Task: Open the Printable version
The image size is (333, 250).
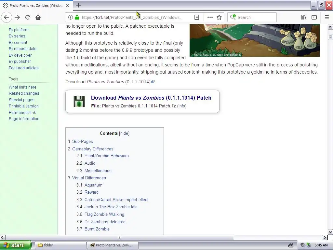Action: [x=23, y=106]
